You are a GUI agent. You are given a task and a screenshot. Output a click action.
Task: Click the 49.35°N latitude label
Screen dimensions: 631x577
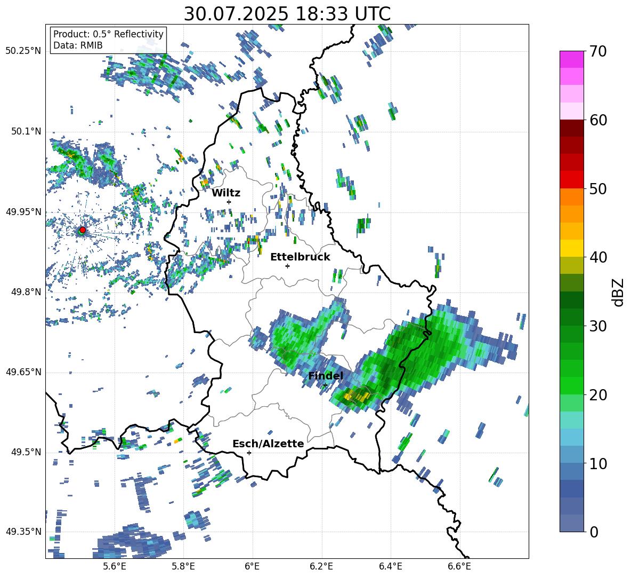click(x=23, y=532)
